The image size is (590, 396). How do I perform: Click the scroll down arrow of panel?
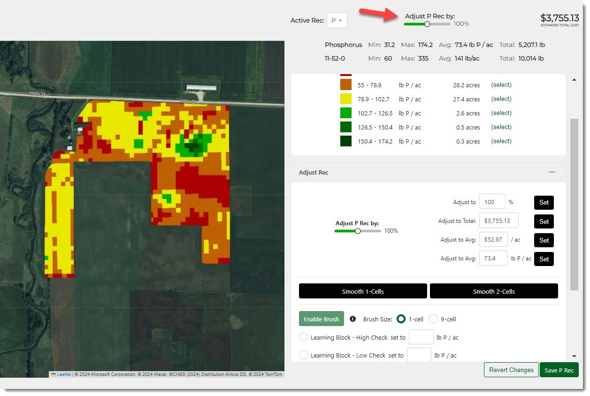[x=574, y=357]
